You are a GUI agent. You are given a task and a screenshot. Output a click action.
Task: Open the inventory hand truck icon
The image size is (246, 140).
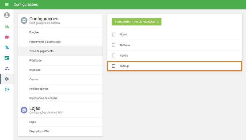tap(7, 47)
